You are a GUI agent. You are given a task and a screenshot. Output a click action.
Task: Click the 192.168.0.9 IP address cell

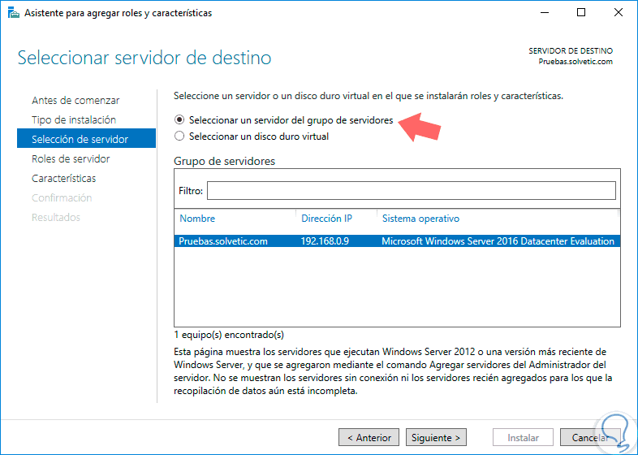pyautogui.click(x=325, y=241)
